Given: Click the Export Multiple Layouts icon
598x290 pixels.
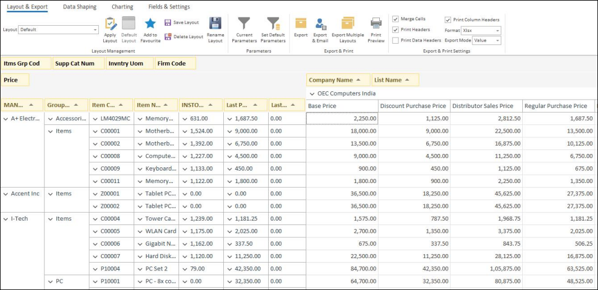Looking at the screenshot, I should pyautogui.click(x=348, y=24).
